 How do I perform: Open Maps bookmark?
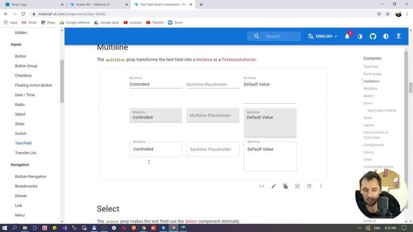click(48, 23)
